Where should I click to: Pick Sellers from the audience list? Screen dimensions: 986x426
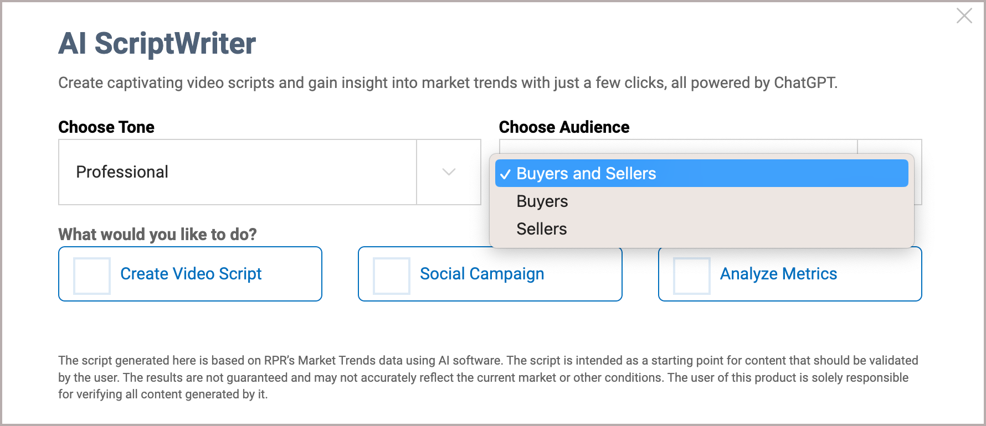[542, 229]
